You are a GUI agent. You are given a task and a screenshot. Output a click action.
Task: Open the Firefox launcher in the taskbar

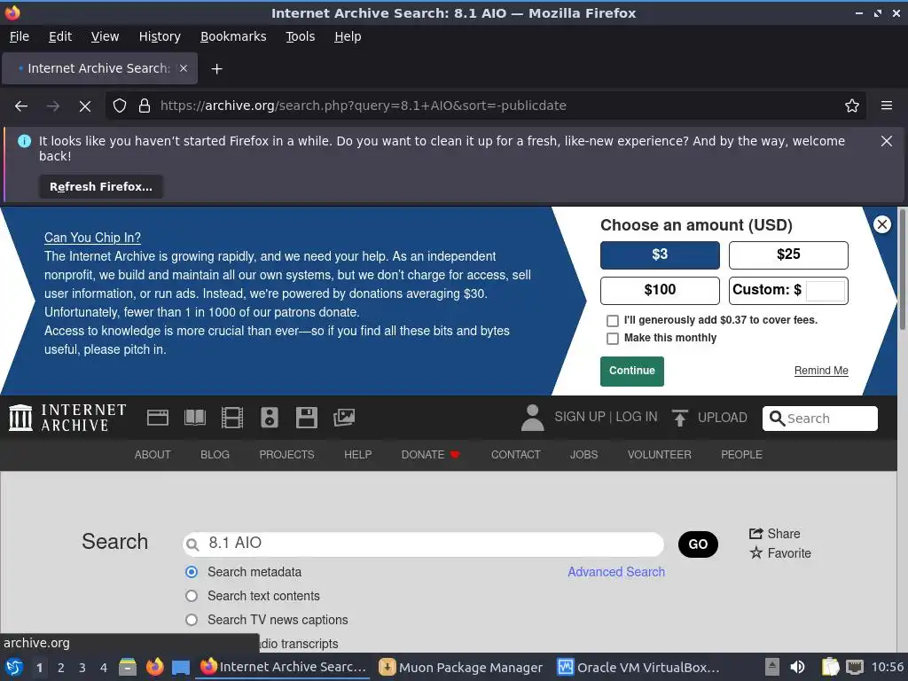(x=154, y=667)
